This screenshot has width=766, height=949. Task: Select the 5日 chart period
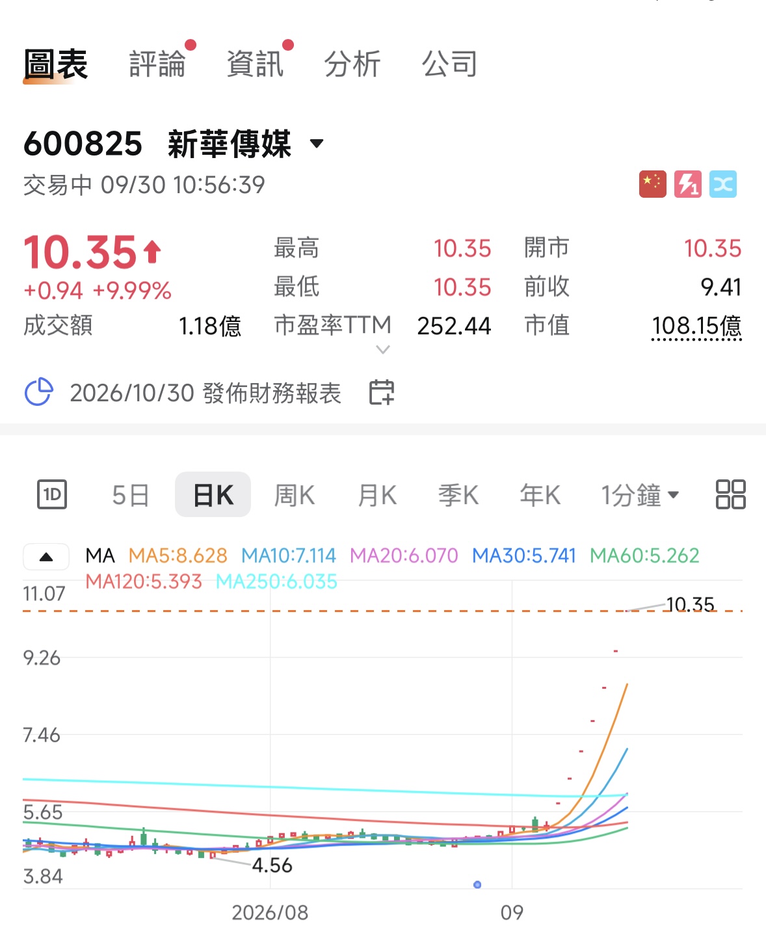click(x=131, y=496)
